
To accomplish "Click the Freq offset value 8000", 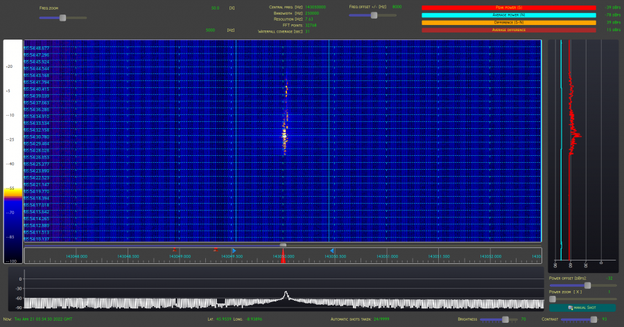I will [397, 7].
